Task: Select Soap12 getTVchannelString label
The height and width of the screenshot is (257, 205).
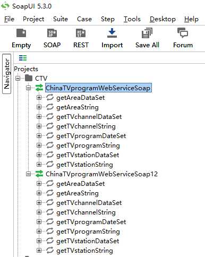Action: coord(86,212)
